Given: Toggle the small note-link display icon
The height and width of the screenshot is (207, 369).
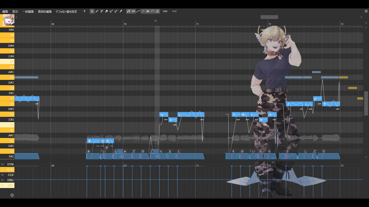Looking at the screenshot, I should pos(143,11).
